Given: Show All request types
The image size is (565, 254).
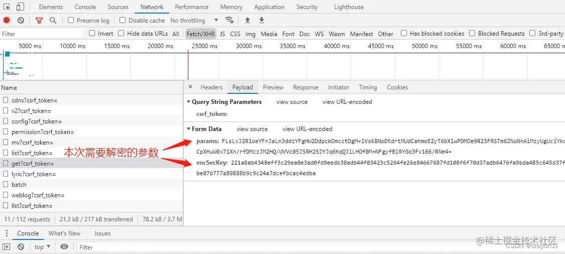Looking at the screenshot, I should click(175, 34).
